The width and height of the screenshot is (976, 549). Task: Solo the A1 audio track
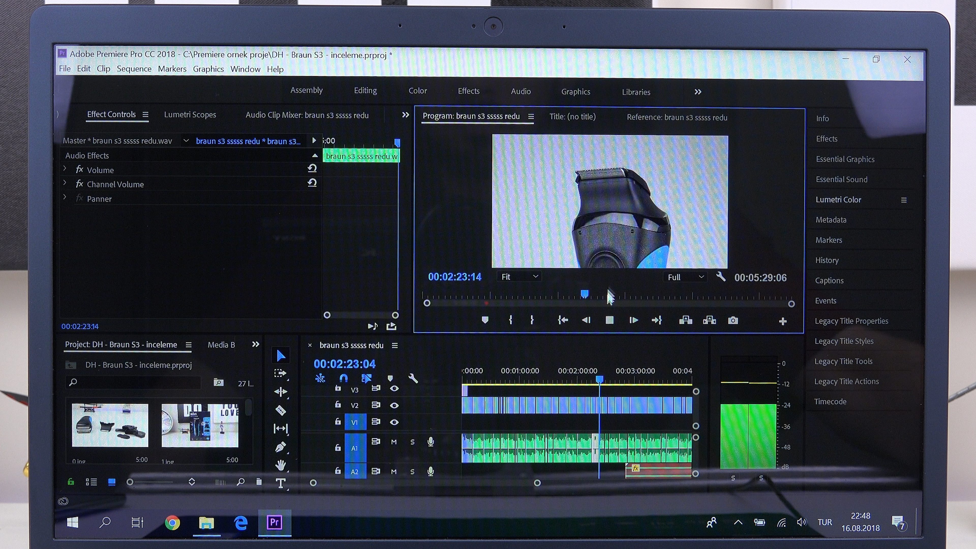point(413,442)
